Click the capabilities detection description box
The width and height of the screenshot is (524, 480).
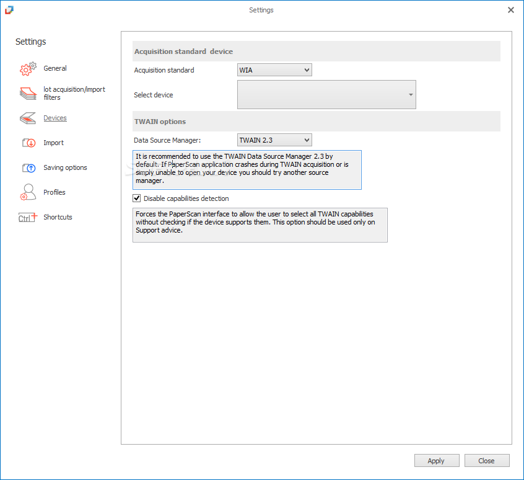[x=260, y=225]
